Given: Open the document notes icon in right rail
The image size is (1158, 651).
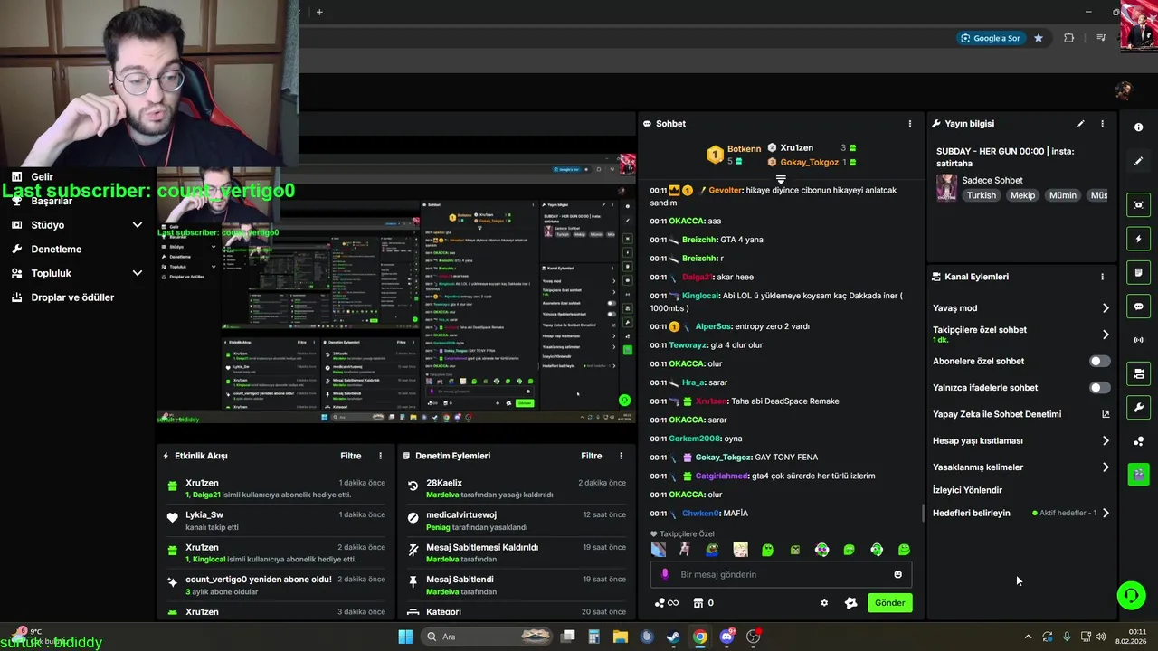Looking at the screenshot, I should pyautogui.click(x=1138, y=272).
